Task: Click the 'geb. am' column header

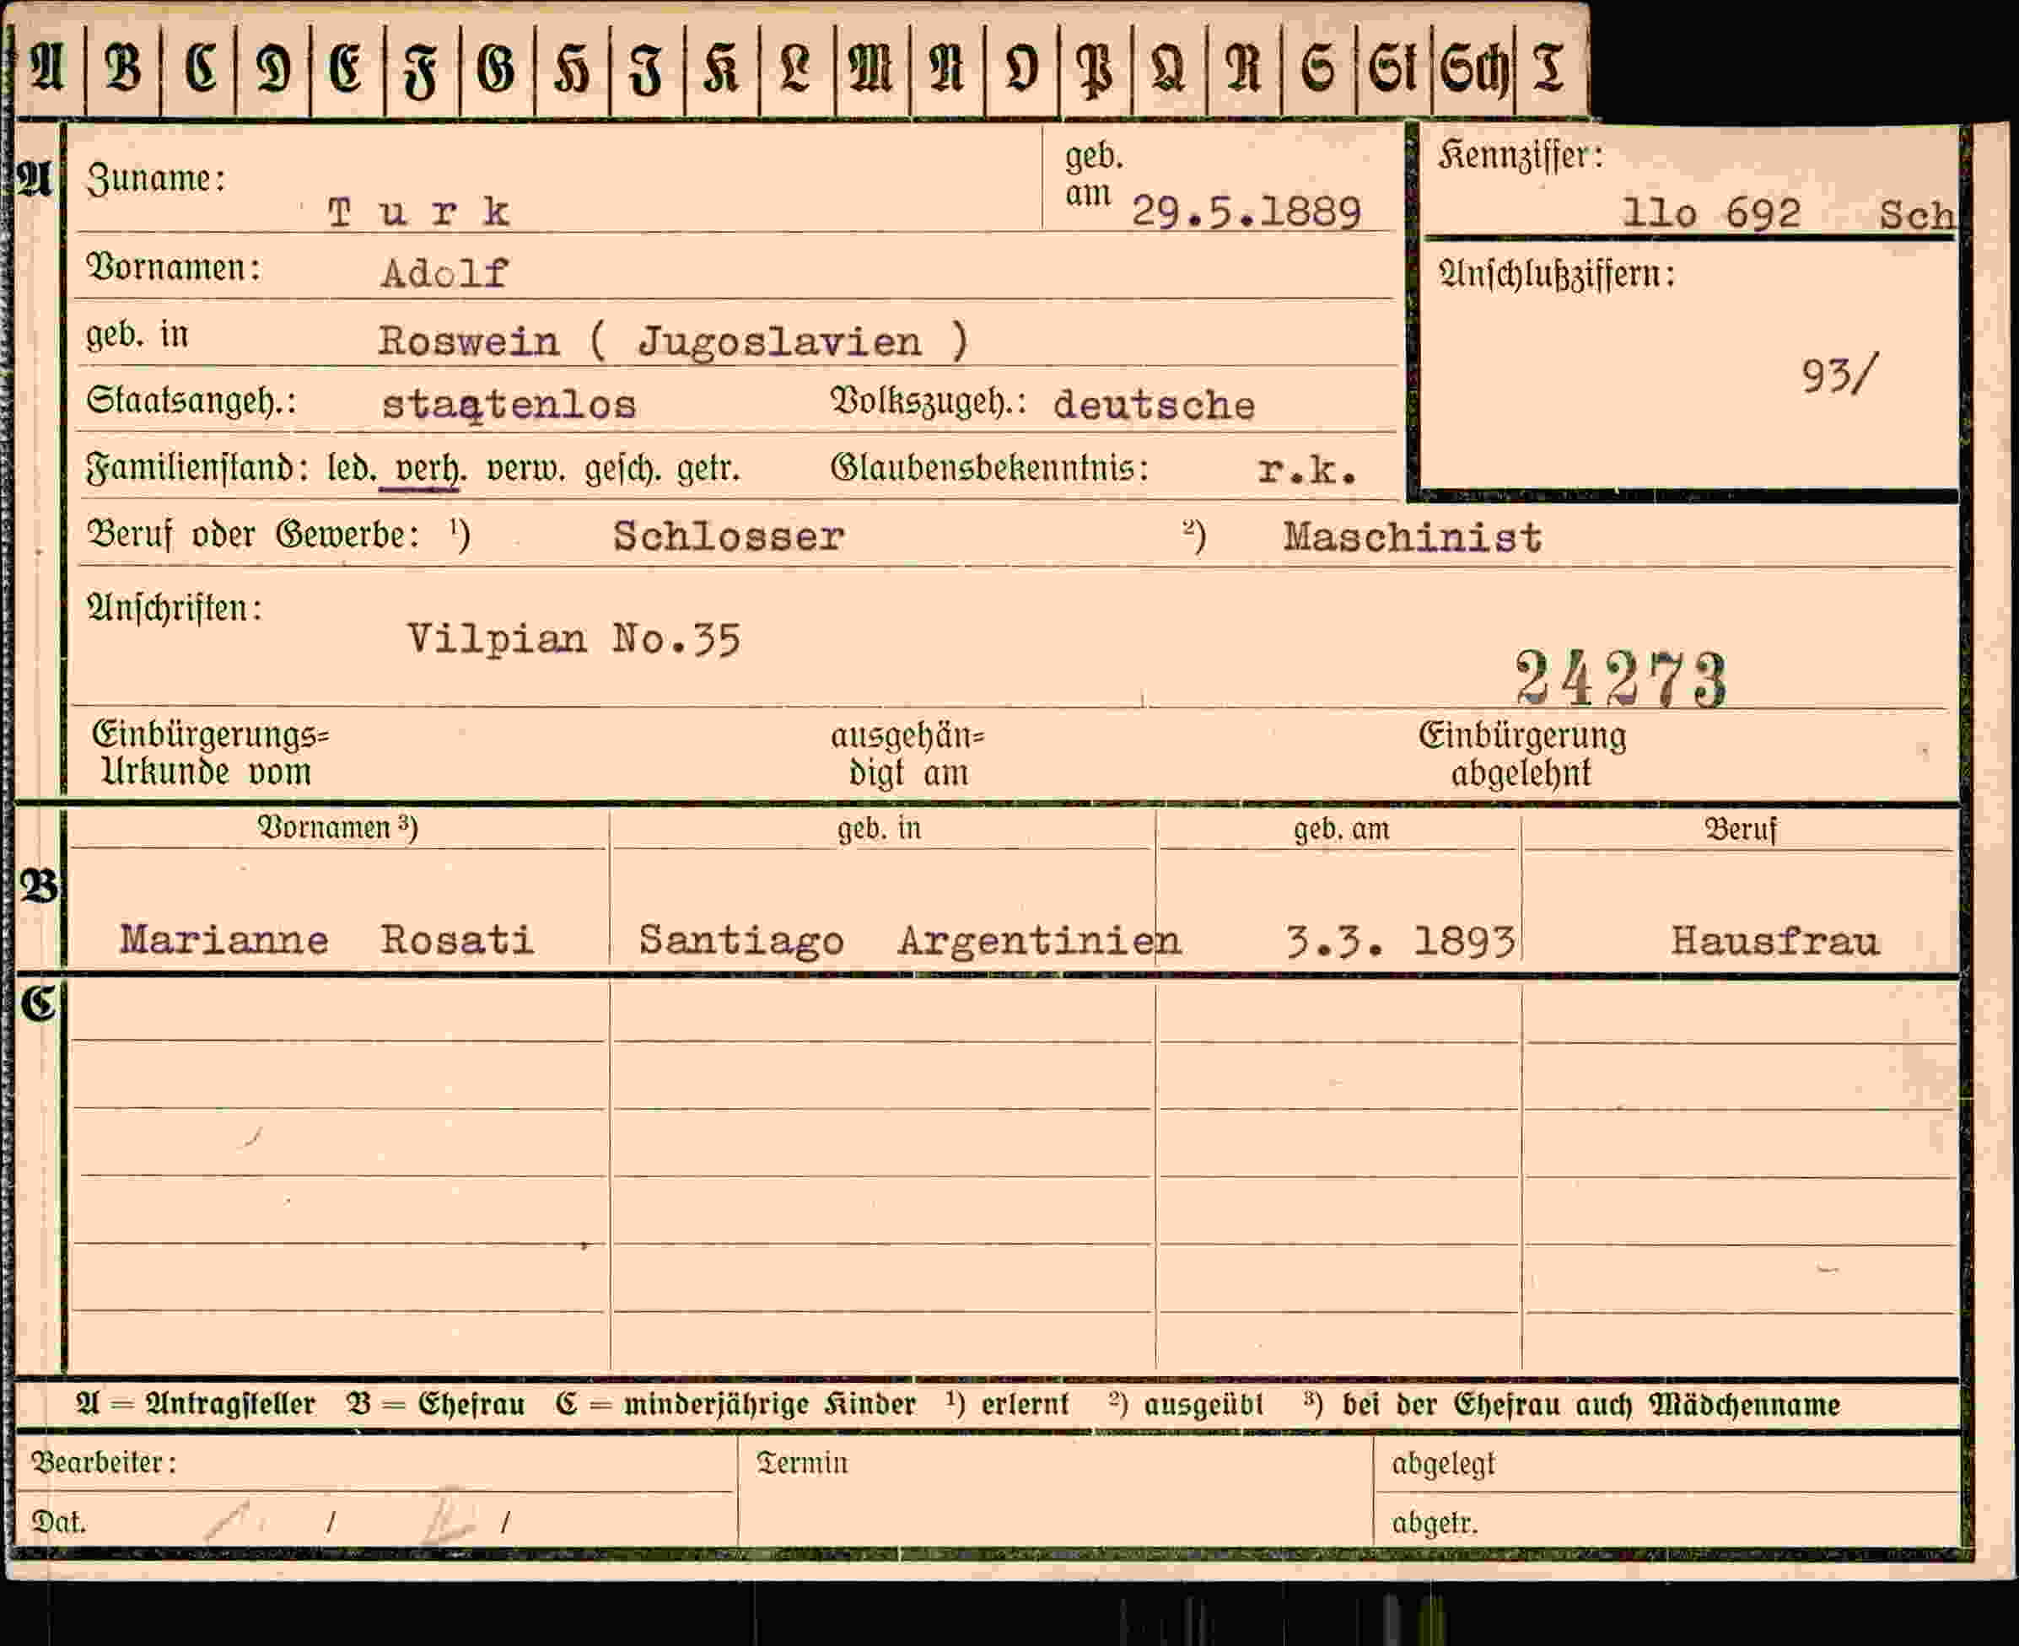Action: click(1341, 829)
